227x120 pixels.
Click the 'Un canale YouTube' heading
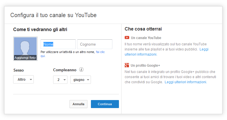click(146, 38)
